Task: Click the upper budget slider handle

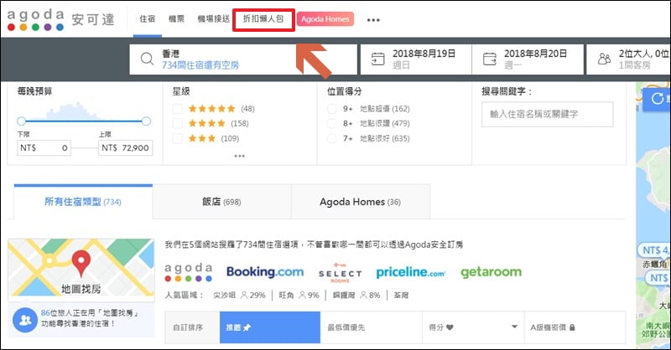Action: click(x=146, y=121)
